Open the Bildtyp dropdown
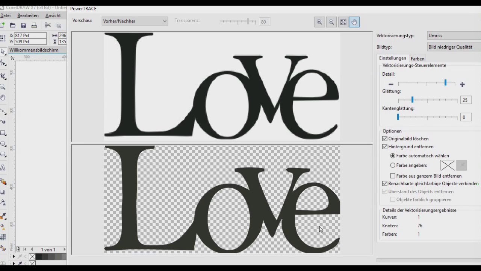Viewport: 481px width, 271px height. [454, 47]
